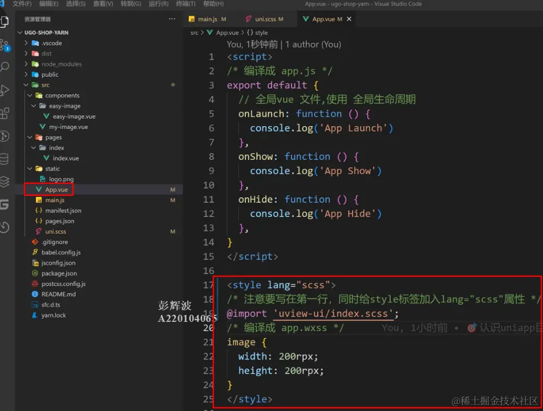
Task: Open yarn.lock file
Action: pyautogui.click(x=98, y=315)
